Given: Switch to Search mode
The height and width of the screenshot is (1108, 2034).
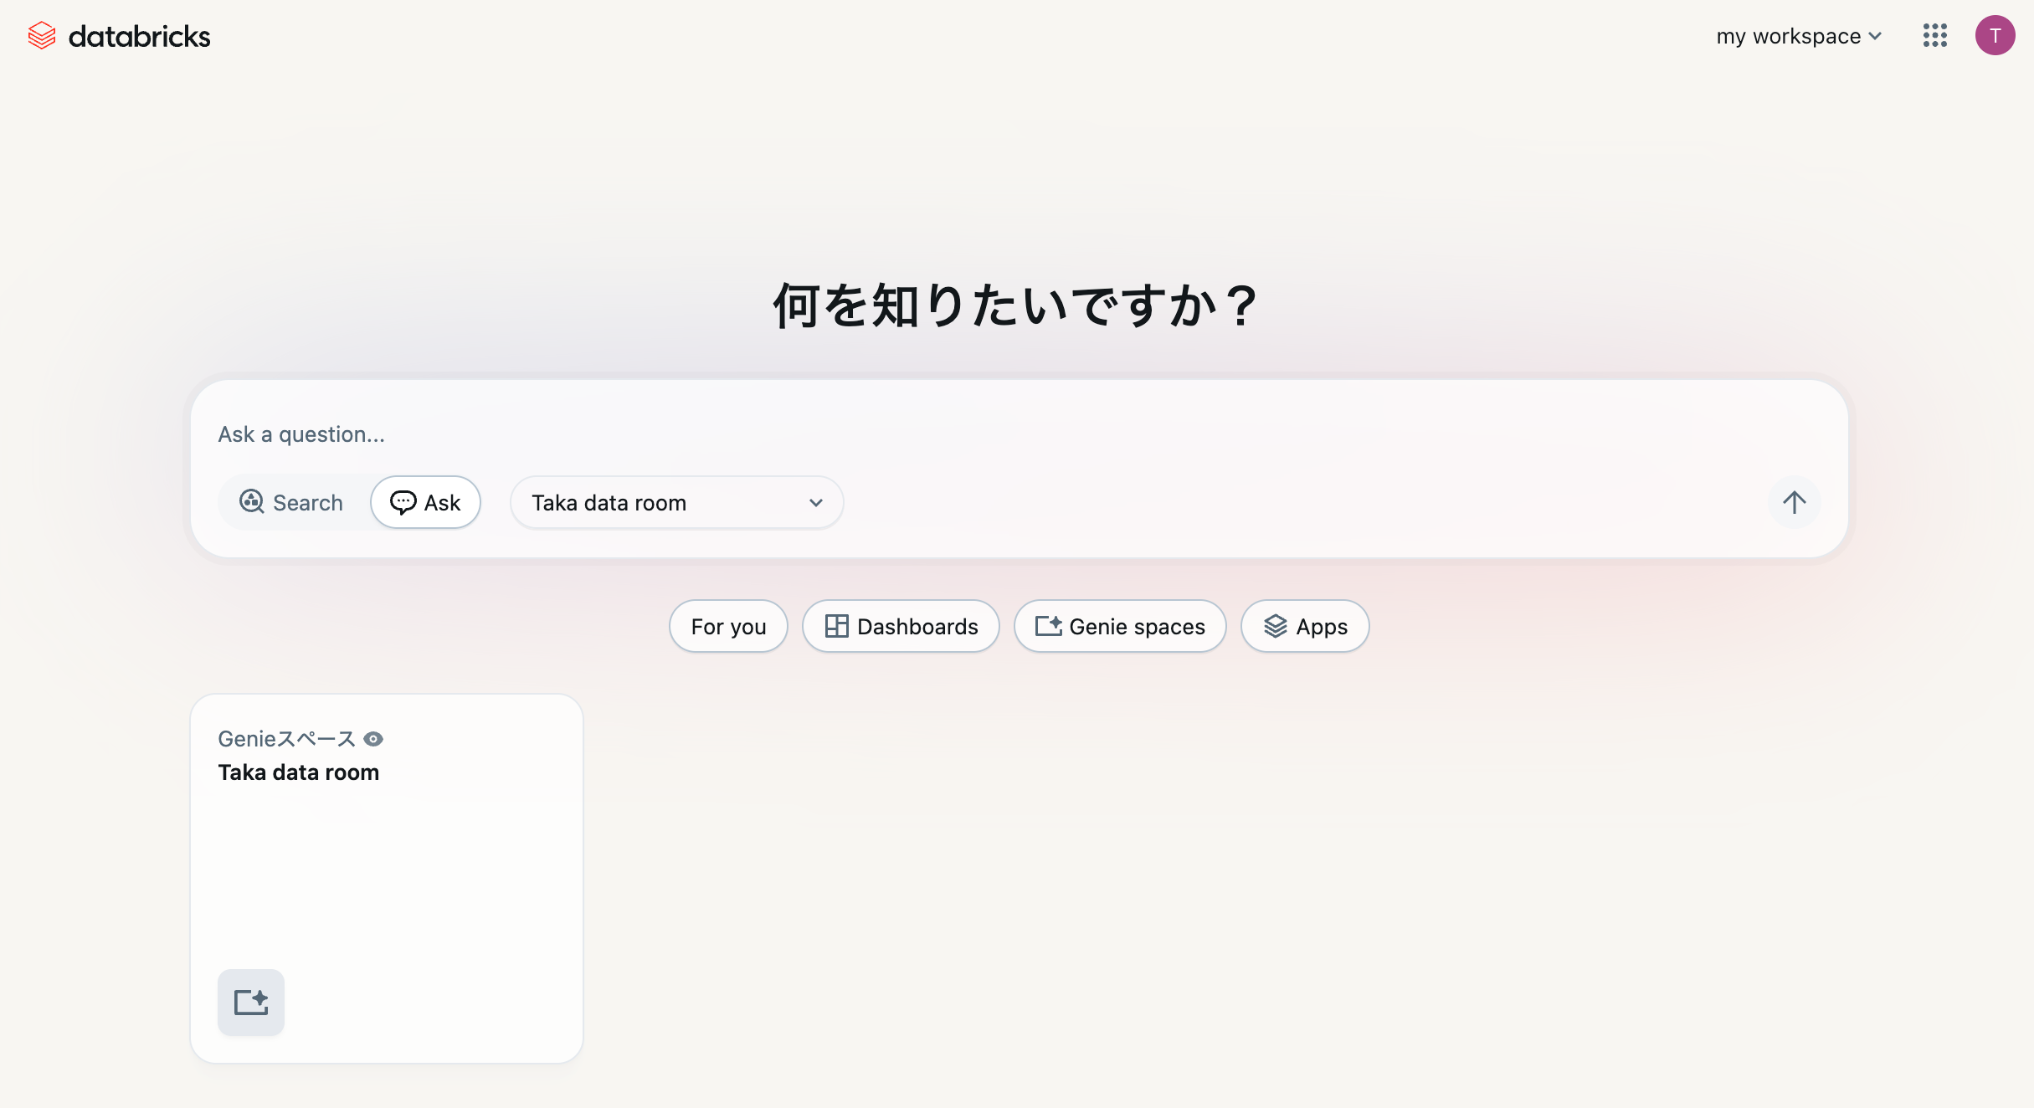Looking at the screenshot, I should [290, 502].
